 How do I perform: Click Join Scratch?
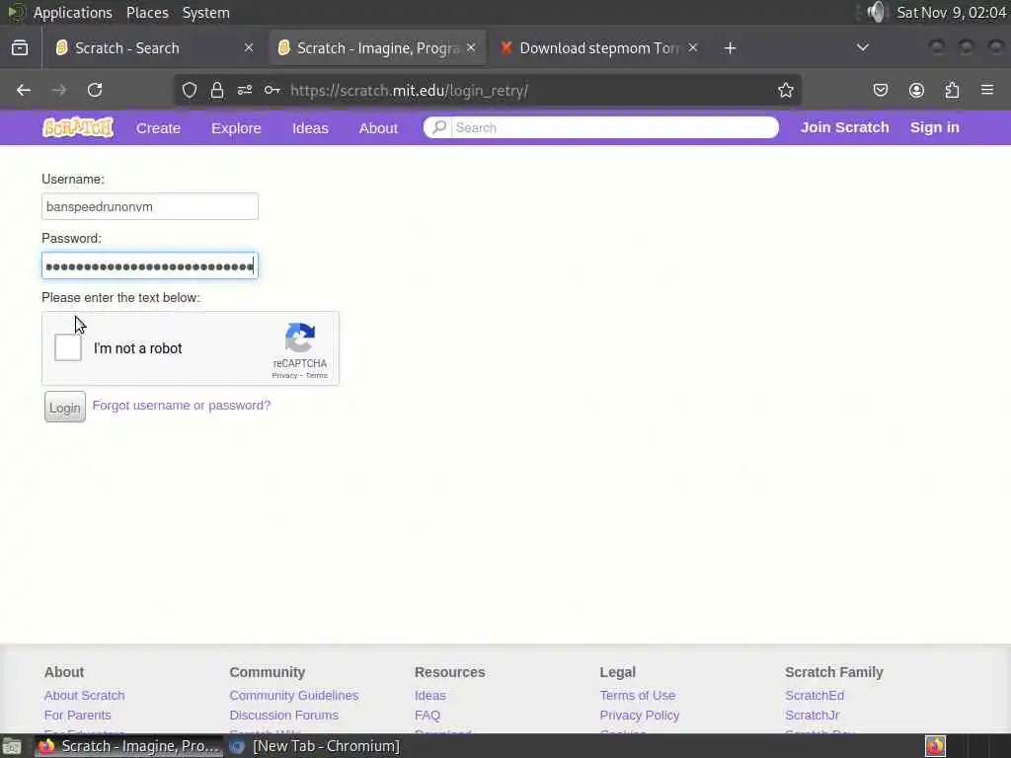[845, 127]
